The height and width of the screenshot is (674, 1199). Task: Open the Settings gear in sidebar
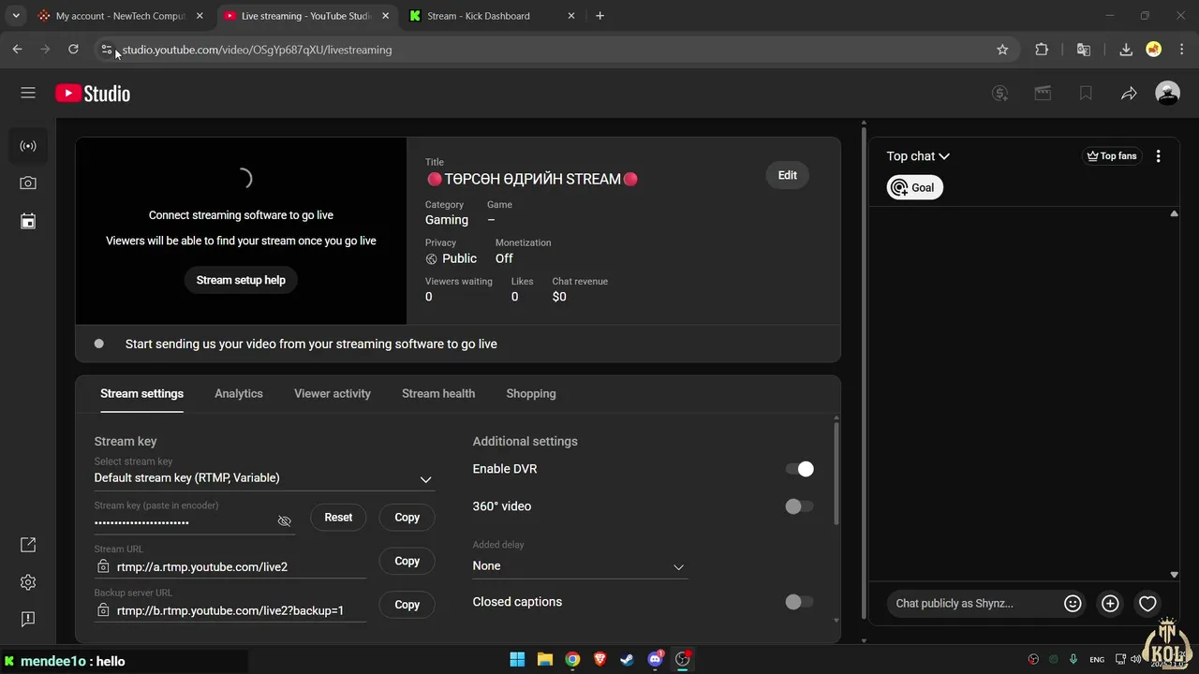(28, 582)
